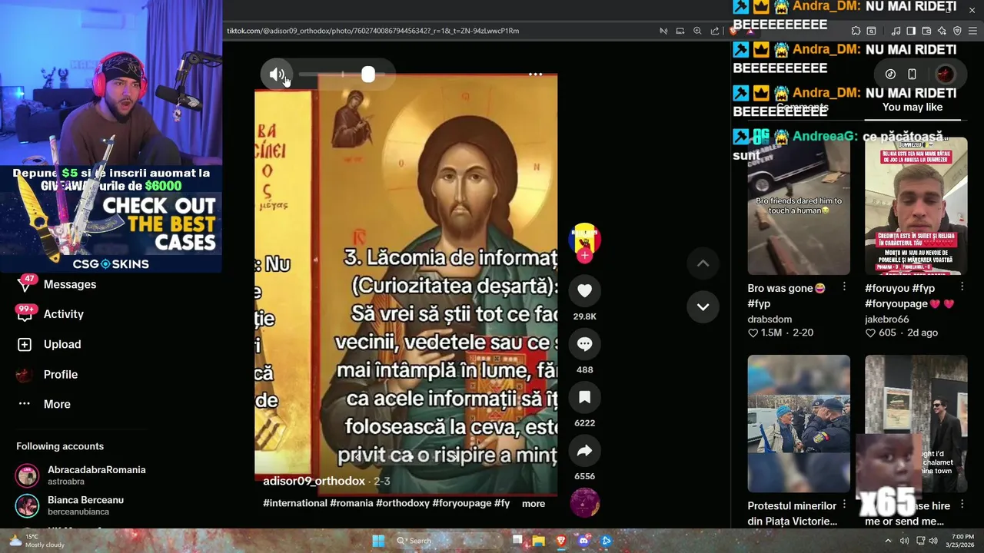Open comments via the speech bubble icon
This screenshot has width=984, height=553.
[584, 344]
